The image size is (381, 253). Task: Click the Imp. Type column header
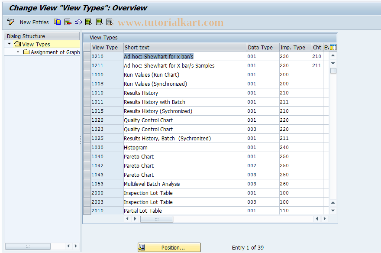tap(295, 47)
